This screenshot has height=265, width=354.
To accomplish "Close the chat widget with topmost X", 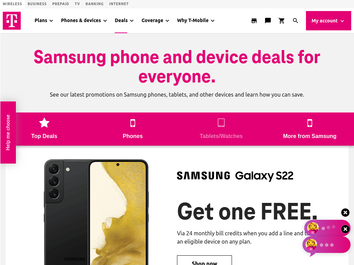I will tap(345, 213).
